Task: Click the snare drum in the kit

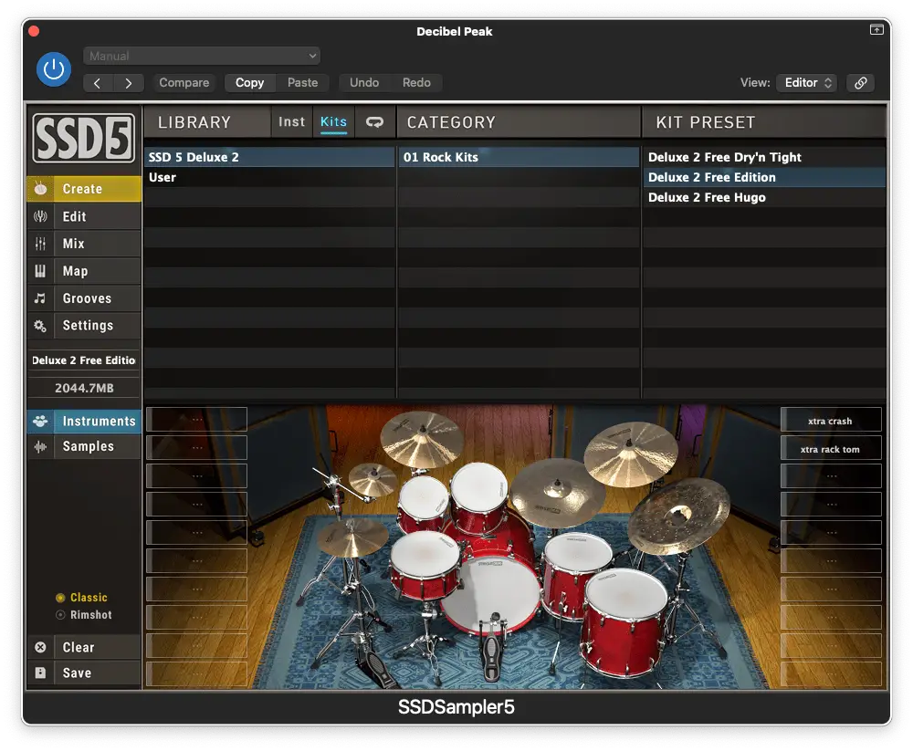Action: click(x=425, y=564)
